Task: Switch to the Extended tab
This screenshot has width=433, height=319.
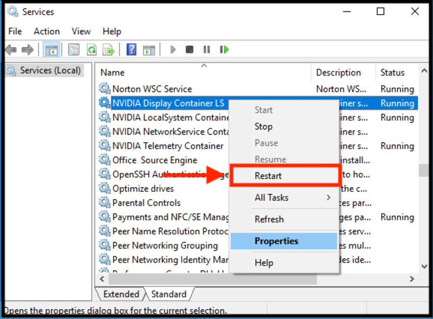Action: (x=121, y=294)
